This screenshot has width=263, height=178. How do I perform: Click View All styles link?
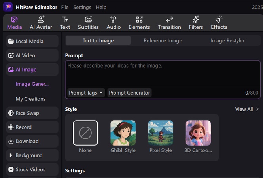[247, 109]
